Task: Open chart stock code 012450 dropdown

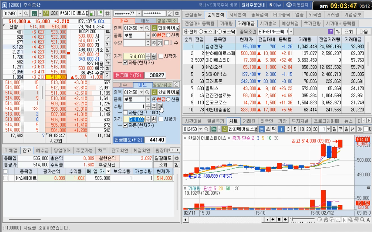Action: tap(201, 129)
